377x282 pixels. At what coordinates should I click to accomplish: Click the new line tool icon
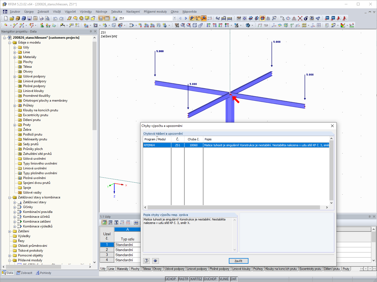(x=15, y=25)
